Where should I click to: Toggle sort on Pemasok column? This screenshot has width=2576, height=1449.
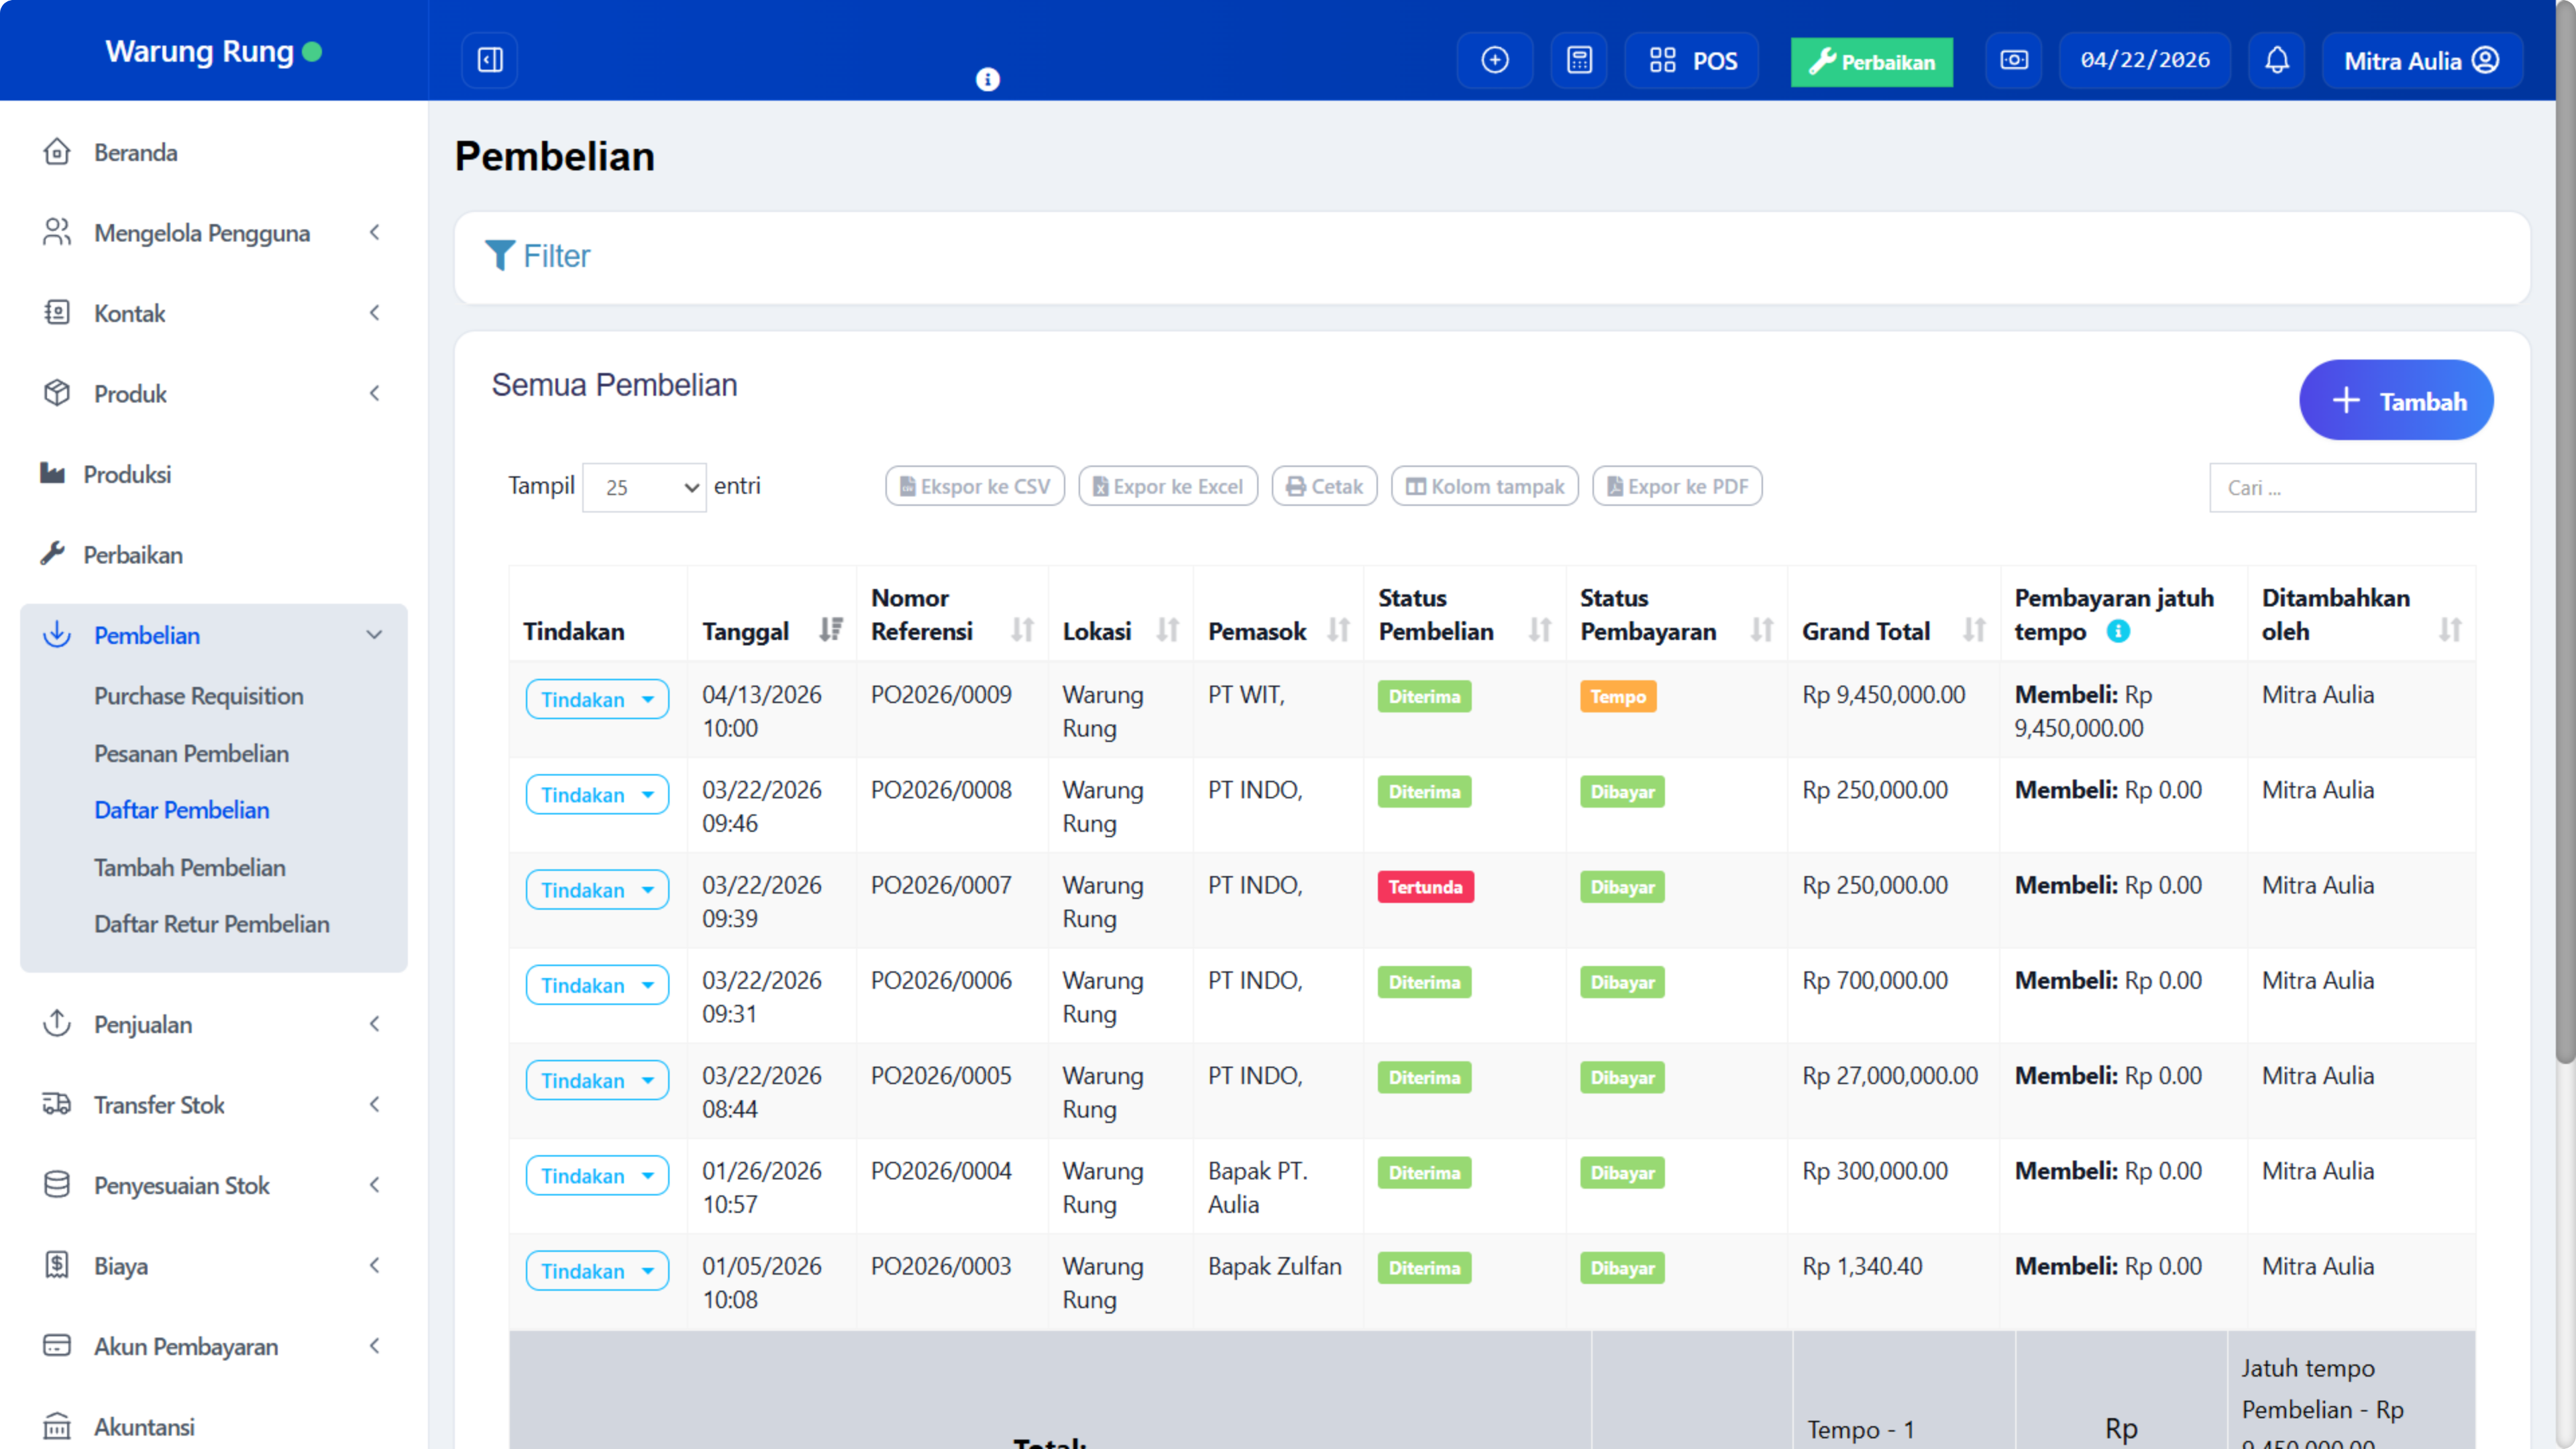point(1338,630)
